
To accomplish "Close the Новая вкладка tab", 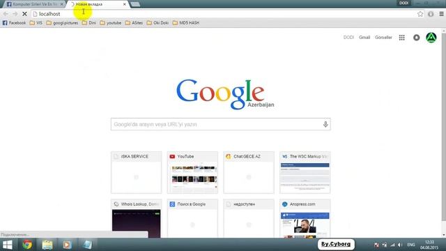I will pos(124,4).
